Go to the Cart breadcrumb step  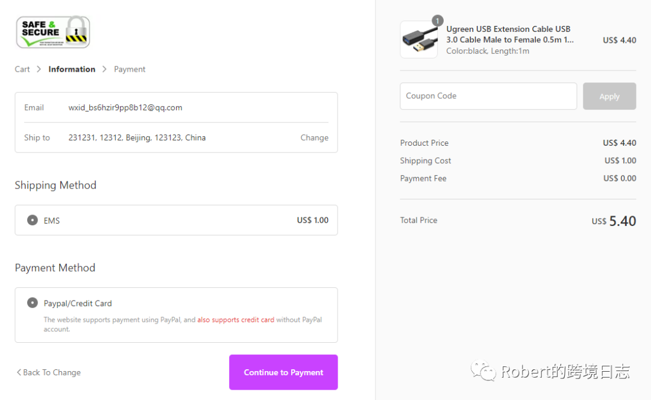(x=22, y=69)
